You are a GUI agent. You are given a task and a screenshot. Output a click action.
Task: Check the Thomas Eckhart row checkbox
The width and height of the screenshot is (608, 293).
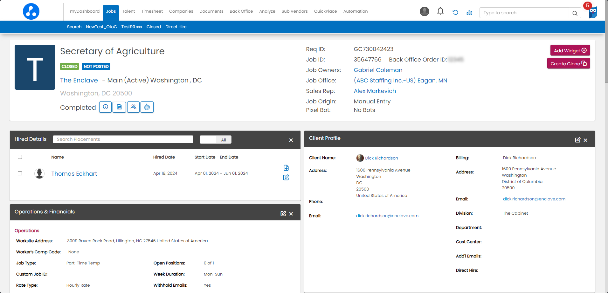coord(20,173)
